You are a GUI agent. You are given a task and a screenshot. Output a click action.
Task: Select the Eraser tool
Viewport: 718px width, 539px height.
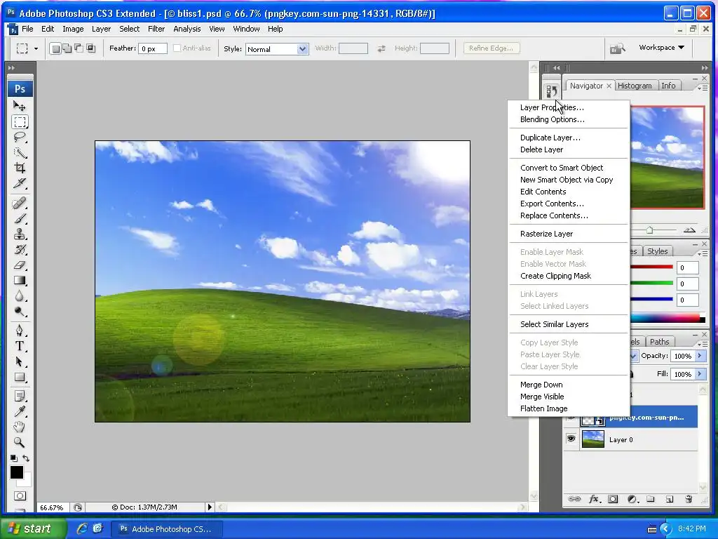tap(20, 265)
